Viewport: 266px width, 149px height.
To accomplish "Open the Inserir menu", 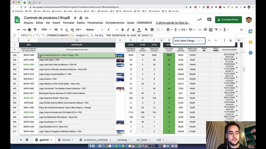I will click(x=57, y=23).
